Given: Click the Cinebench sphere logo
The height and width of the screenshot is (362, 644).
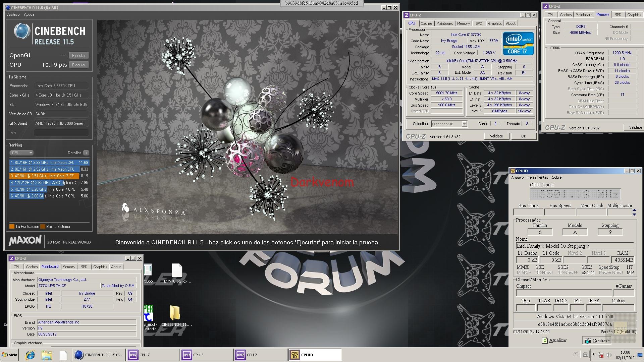Looking at the screenshot, I should pyautogui.click(x=22, y=32).
